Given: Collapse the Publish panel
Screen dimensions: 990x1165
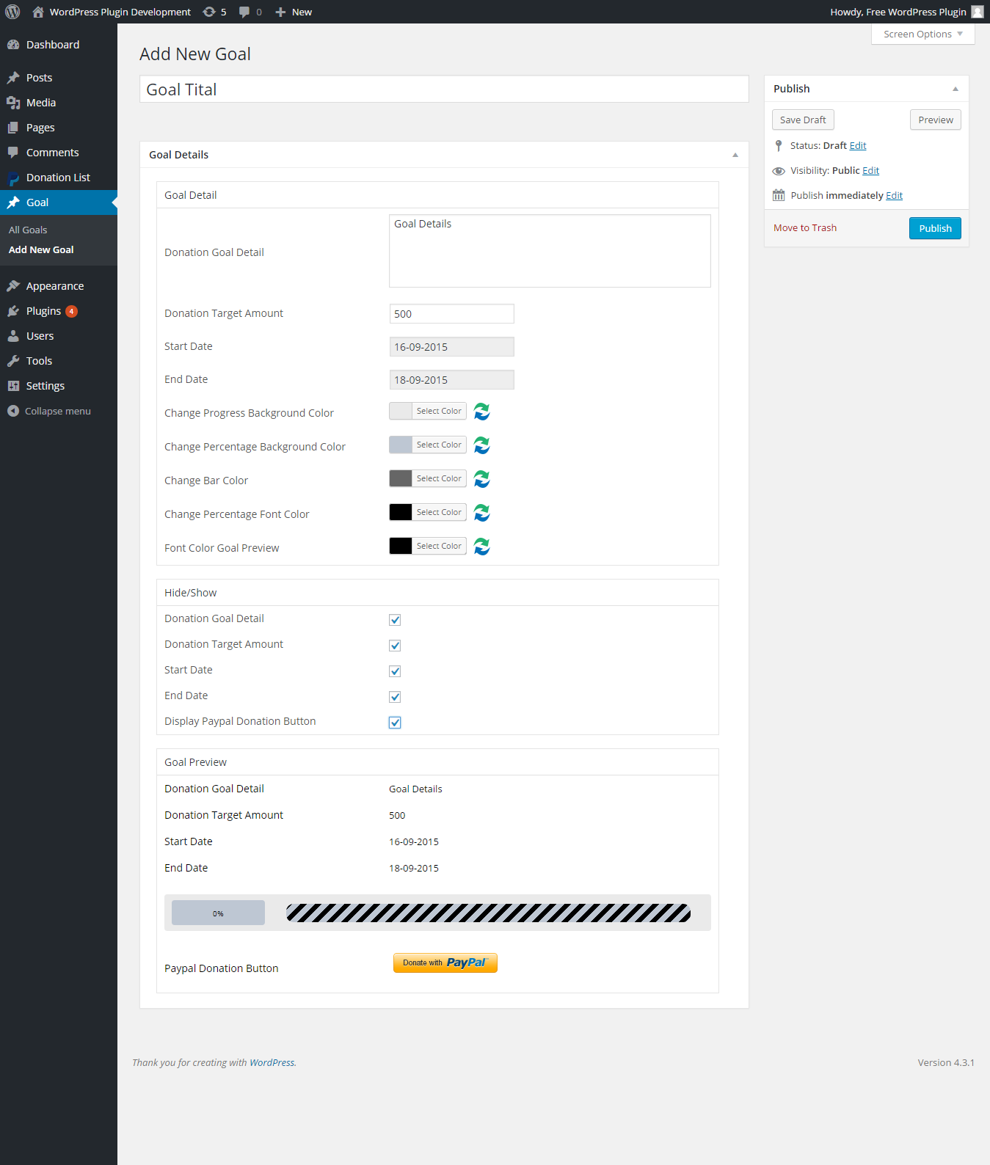Looking at the screenshot, I should [x=955, y=89].
